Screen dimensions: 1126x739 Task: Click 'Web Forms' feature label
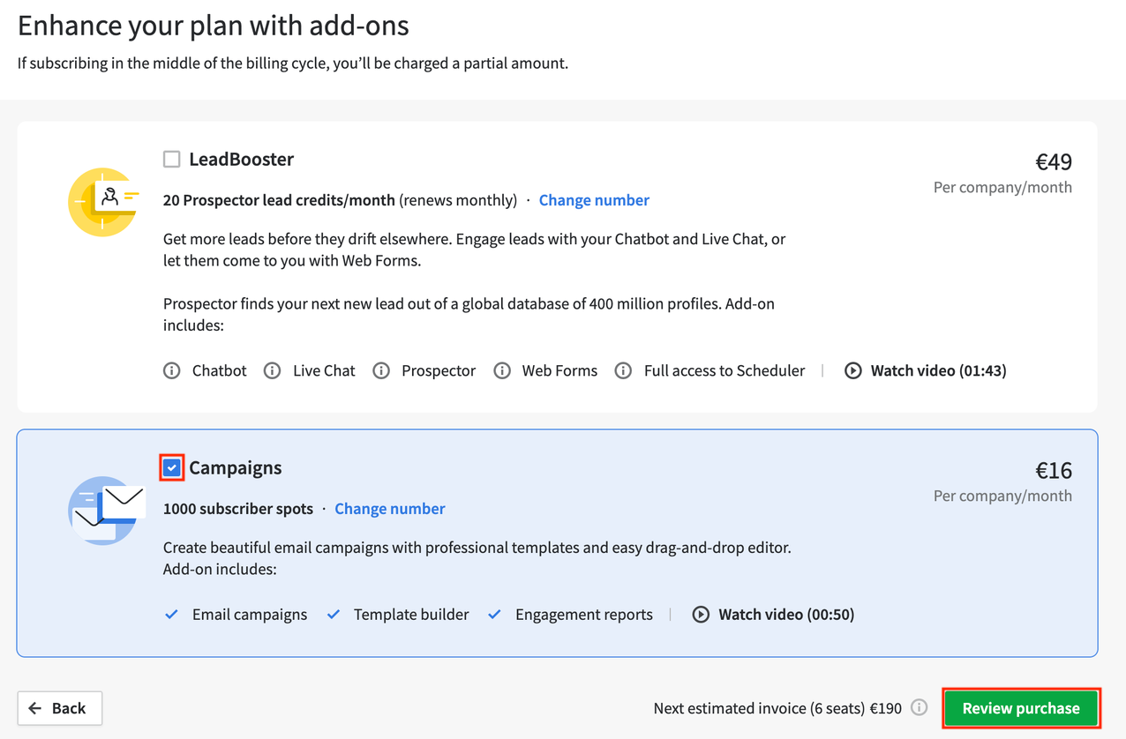(559, 370)
